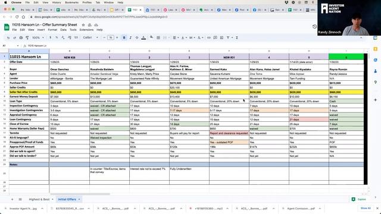Viewport: 381px width, 214px height.
Task: Open the Keep icon in side panel
Action: pos(376,49)
